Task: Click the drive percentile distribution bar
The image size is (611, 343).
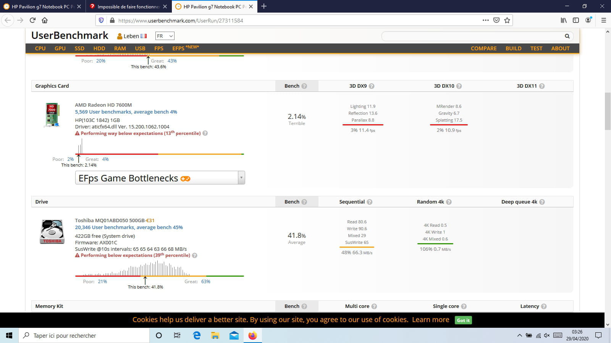Action: pyautogui.click(x=160, y=276)
